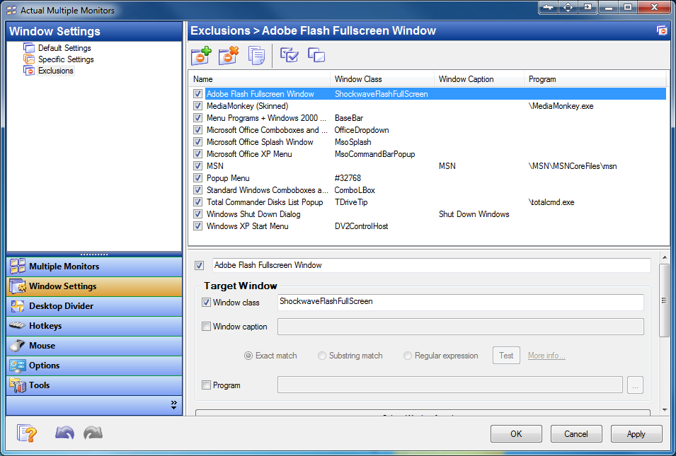Click the Window class text field

click(x=460, y=303)
